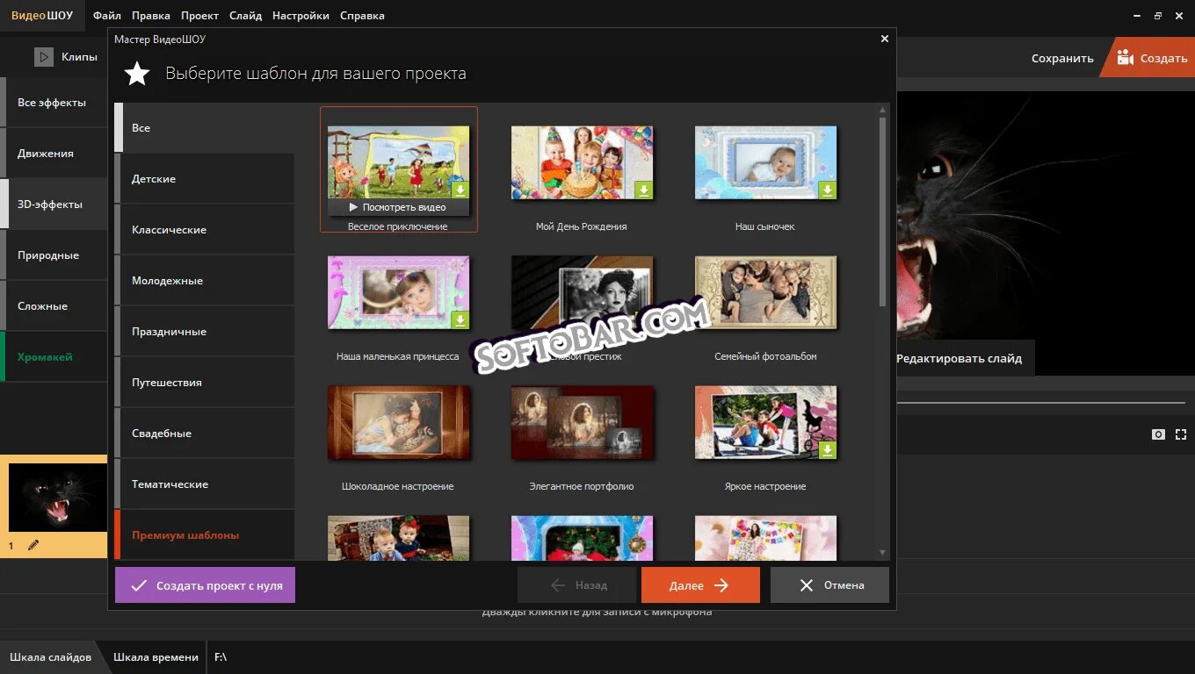Select Все эффекты in the effects sidebar
Screen dimensions: 1195x674
coord(54,103)
